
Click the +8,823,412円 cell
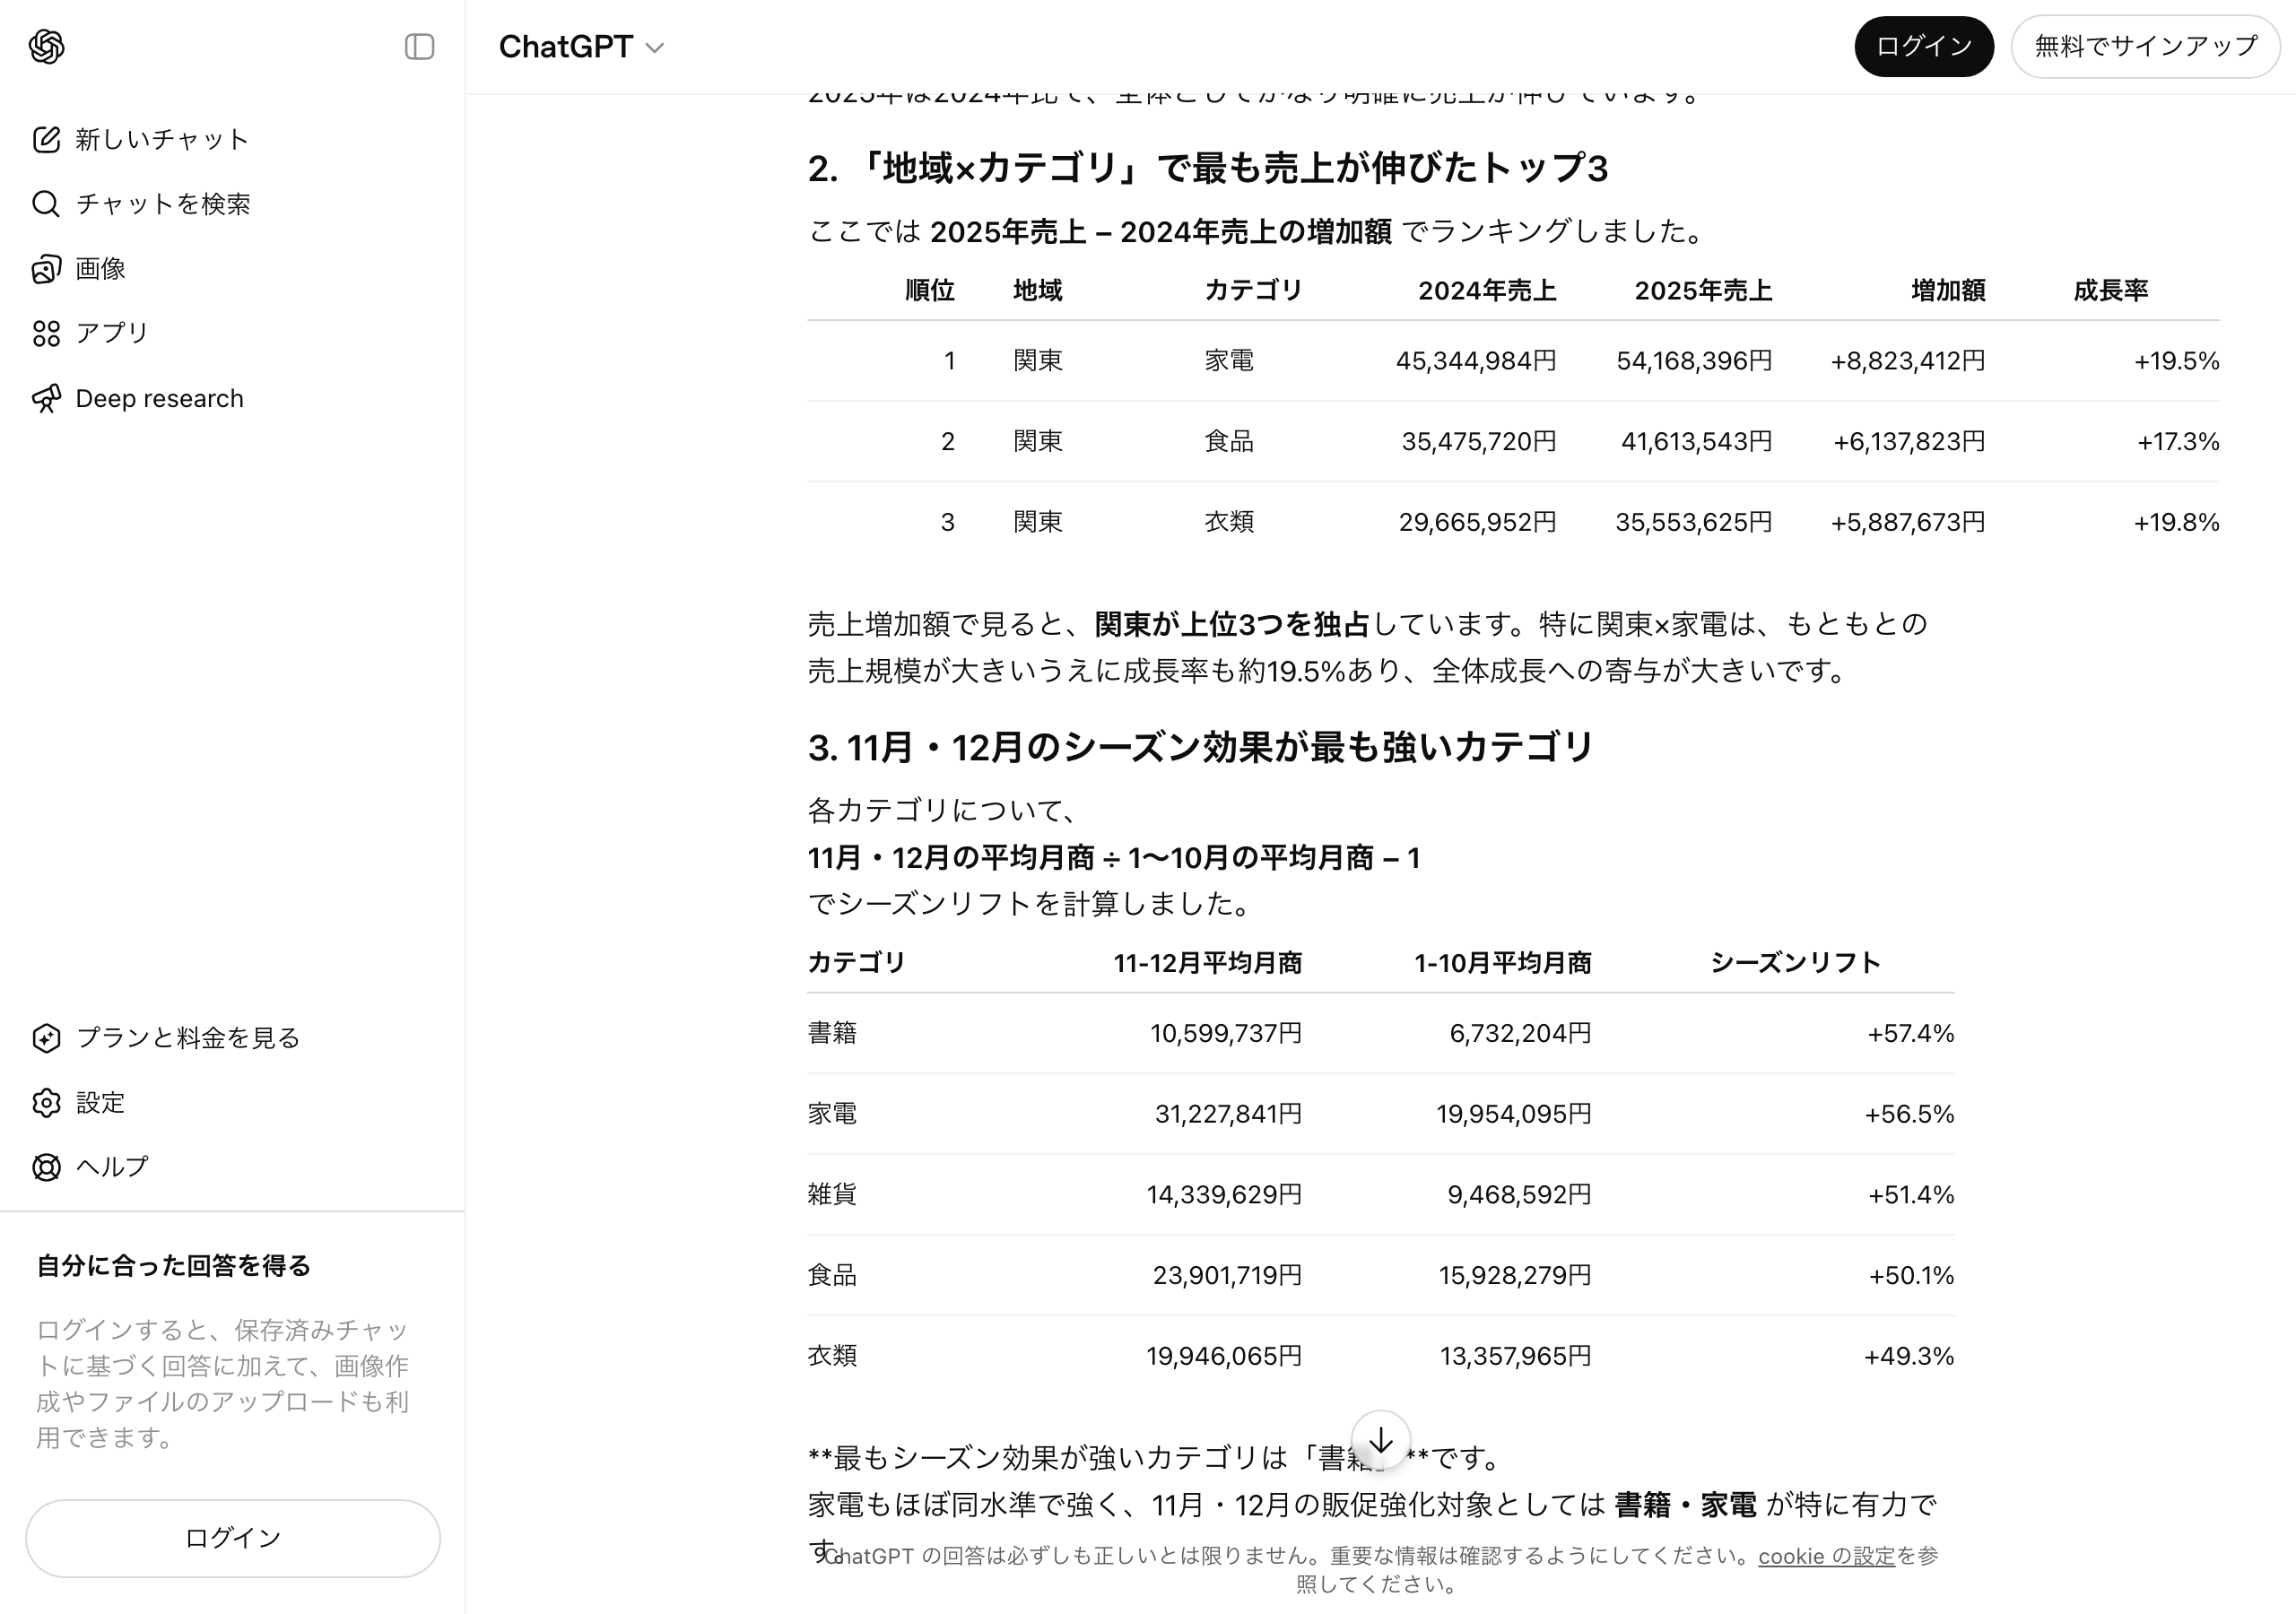point(1907,361)
